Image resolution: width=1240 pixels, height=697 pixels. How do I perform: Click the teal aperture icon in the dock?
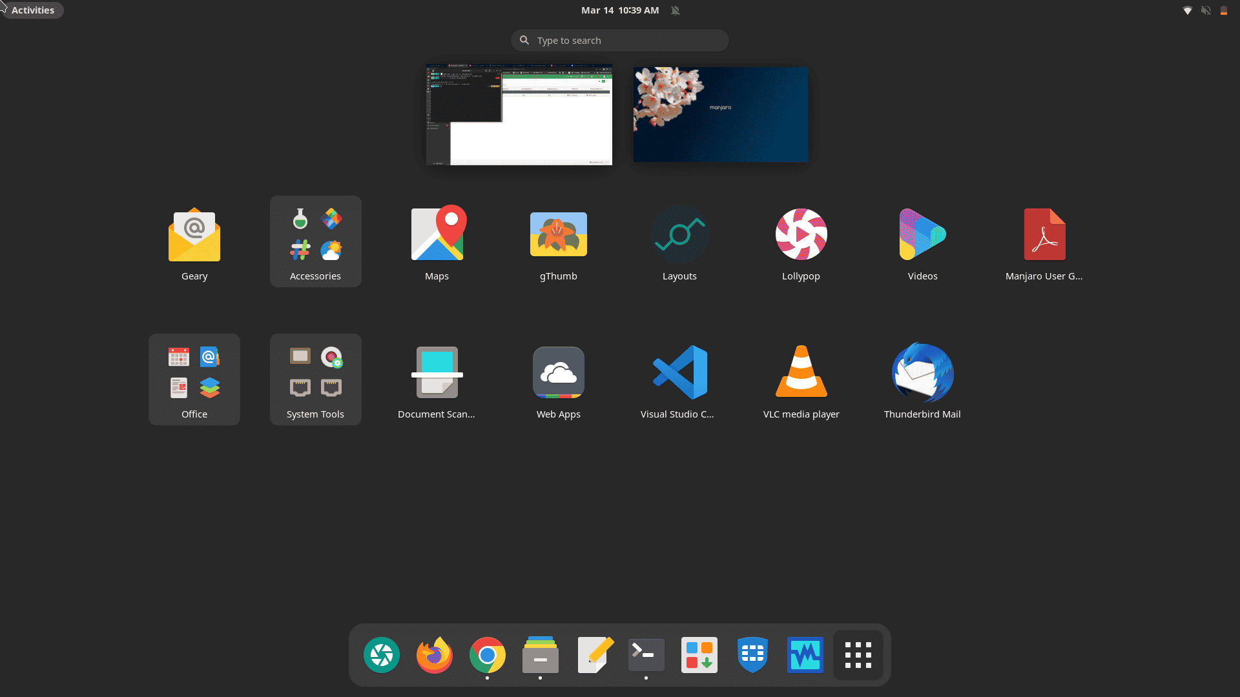click(381, 655)
